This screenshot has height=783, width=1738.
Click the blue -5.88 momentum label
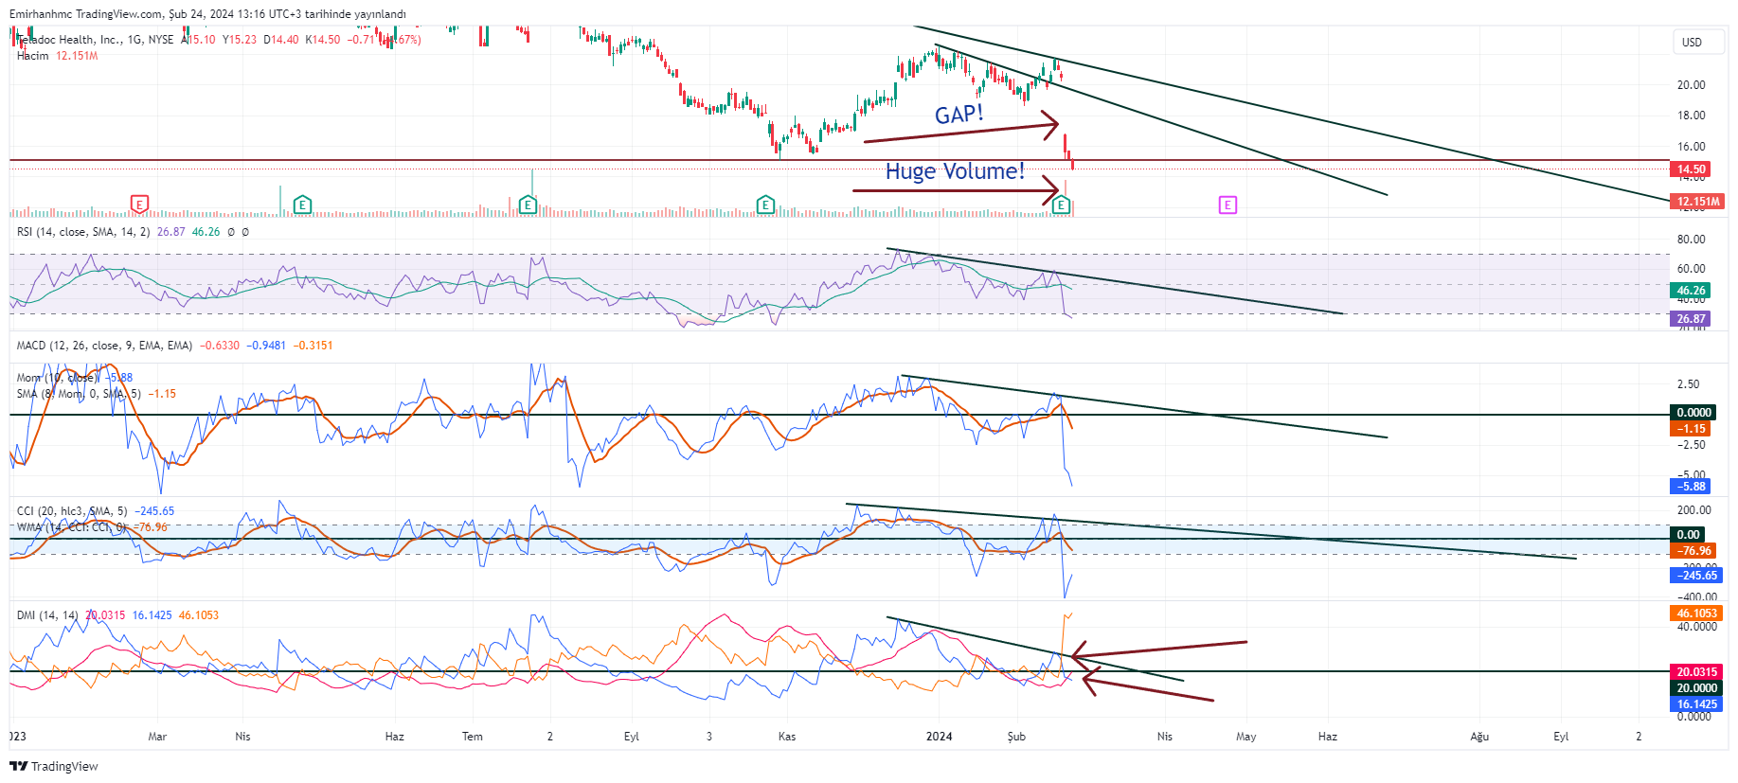[1692, 487]
